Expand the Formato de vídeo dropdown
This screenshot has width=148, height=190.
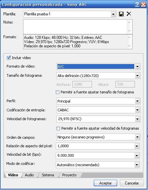tap(137, 67)
